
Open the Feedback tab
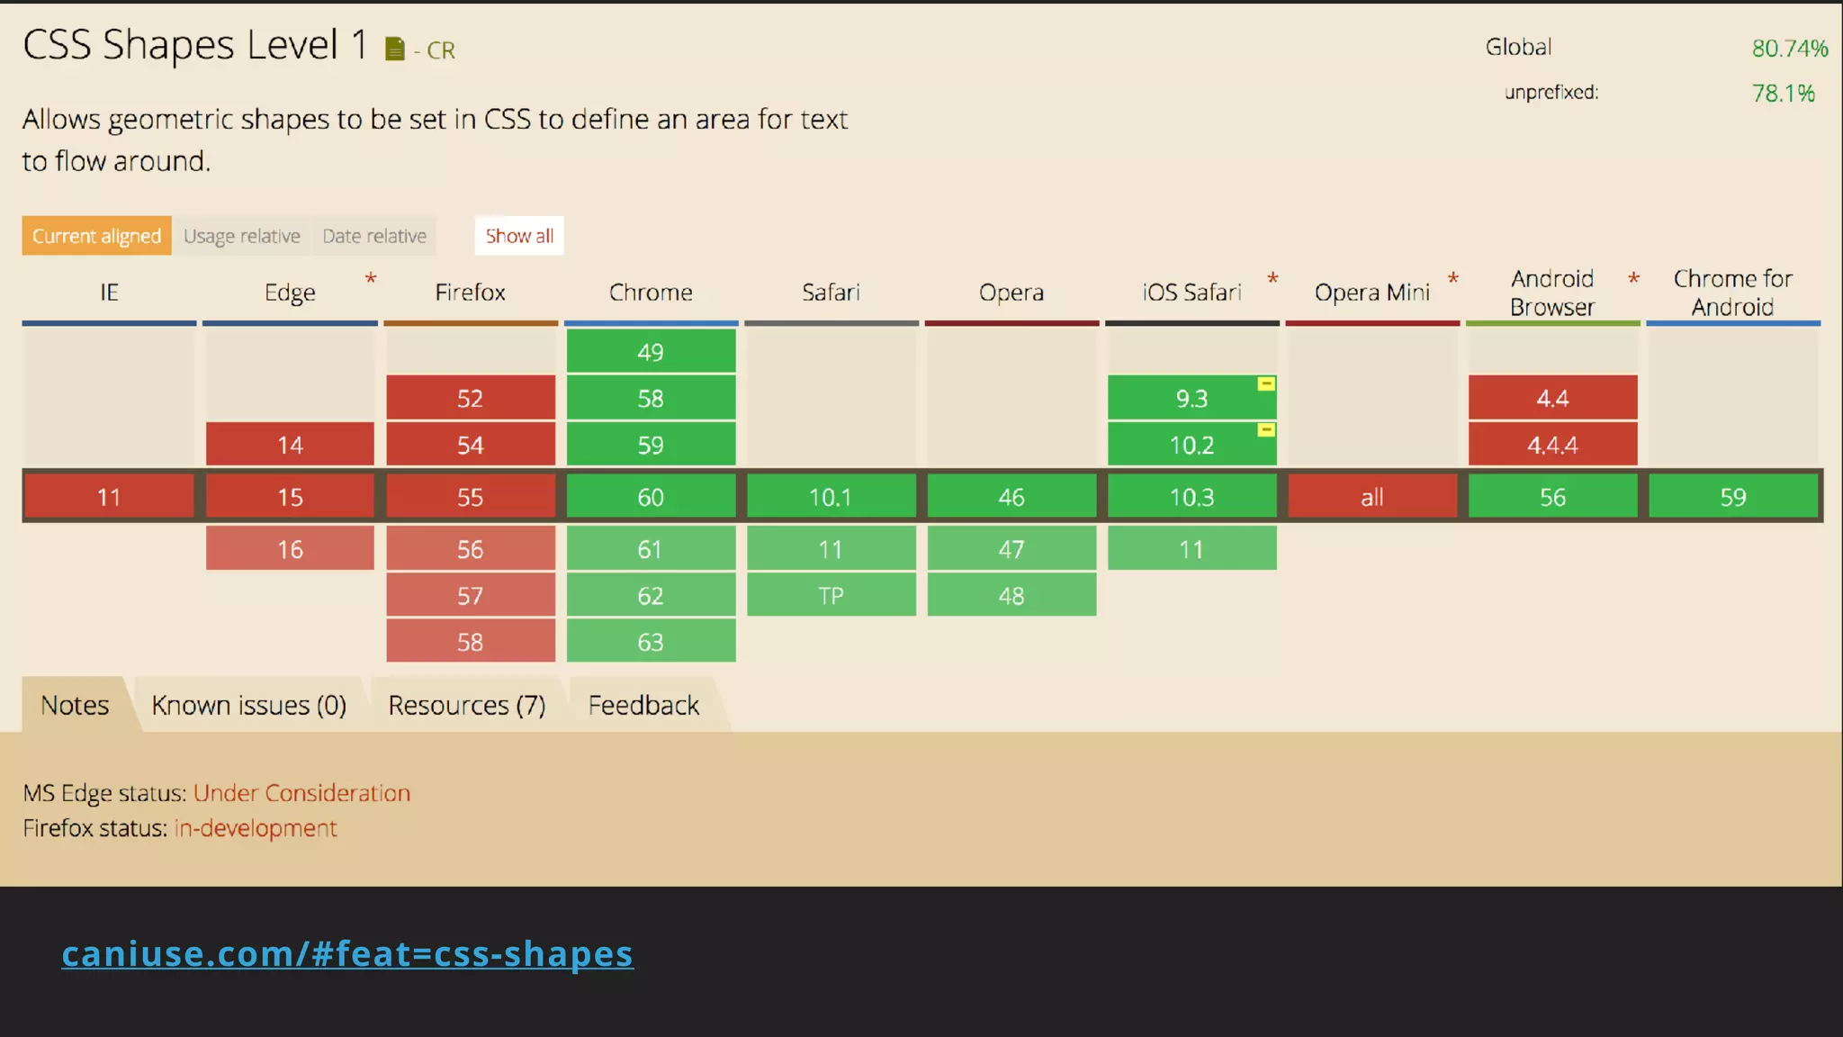click(643, 705)
